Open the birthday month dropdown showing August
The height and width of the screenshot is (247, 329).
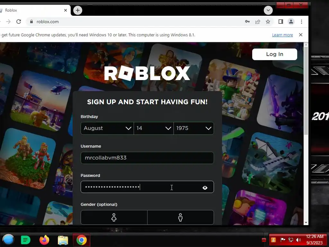tap(107, 128)
